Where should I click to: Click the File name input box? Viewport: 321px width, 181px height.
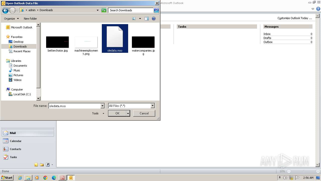point(74,106)
